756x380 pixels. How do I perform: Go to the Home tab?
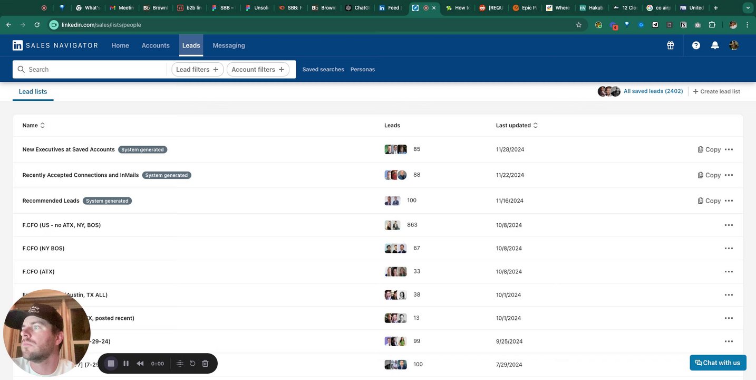coord(120,45)
